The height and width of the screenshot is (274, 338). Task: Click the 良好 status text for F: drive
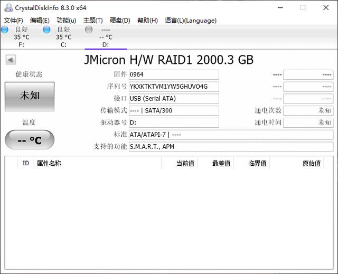(22, 29)
